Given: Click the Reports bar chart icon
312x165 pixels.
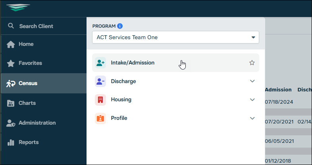Looking at the screenshot, I should tap(11, 142).
